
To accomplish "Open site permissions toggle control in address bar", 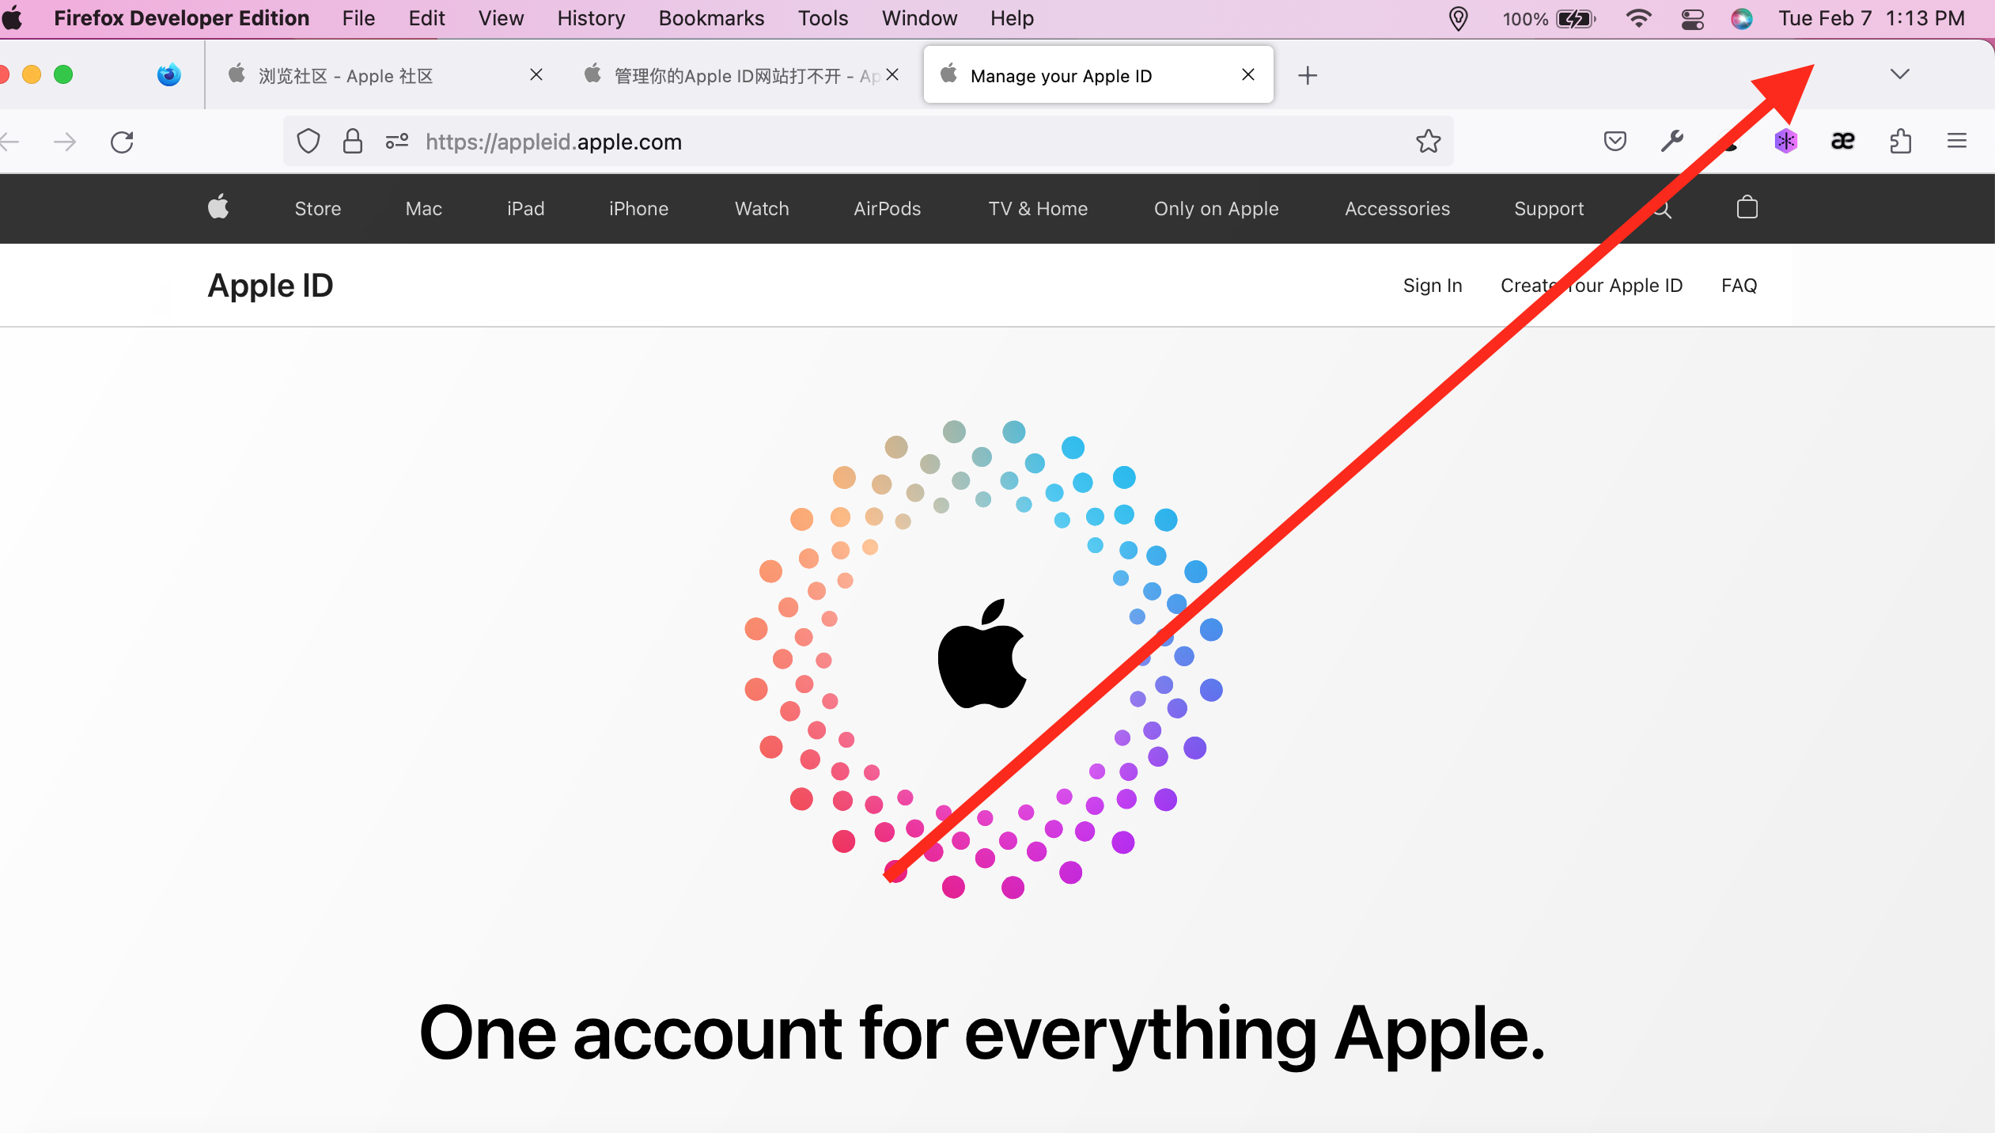I will point(396,141).
